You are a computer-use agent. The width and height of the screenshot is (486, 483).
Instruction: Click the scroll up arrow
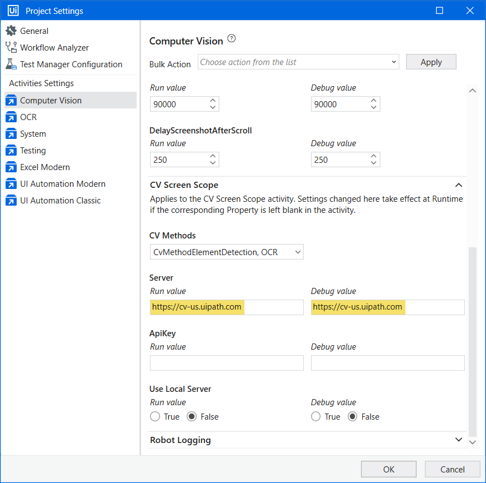(472, 91)
